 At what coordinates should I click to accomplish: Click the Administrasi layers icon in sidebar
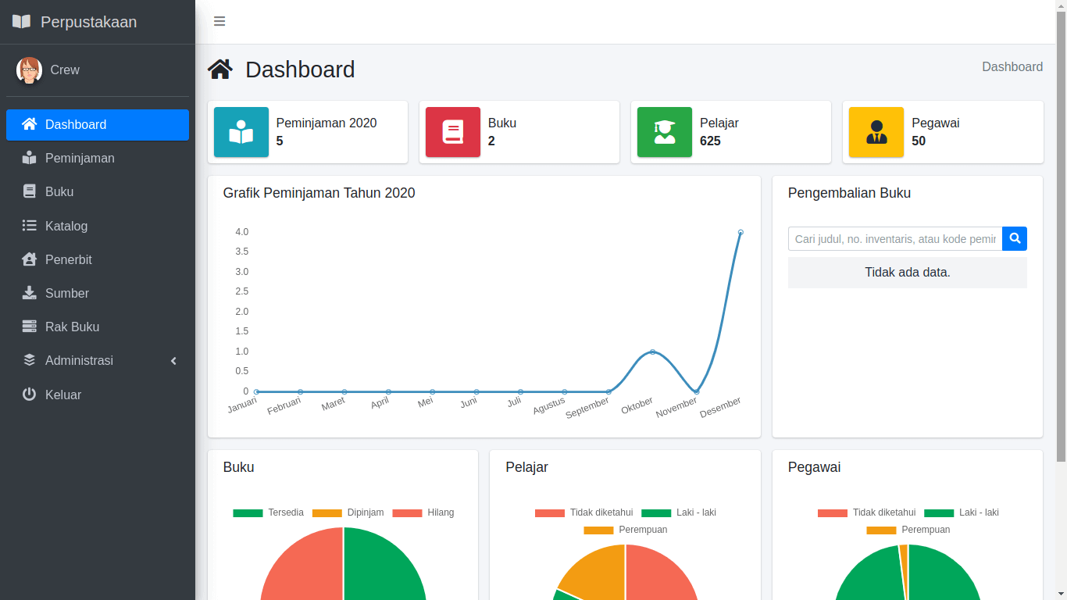(30, 360)
